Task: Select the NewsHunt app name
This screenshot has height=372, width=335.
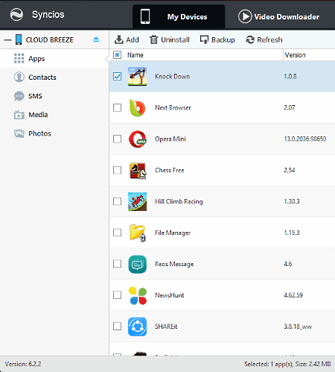Action: tap(170, 295)
